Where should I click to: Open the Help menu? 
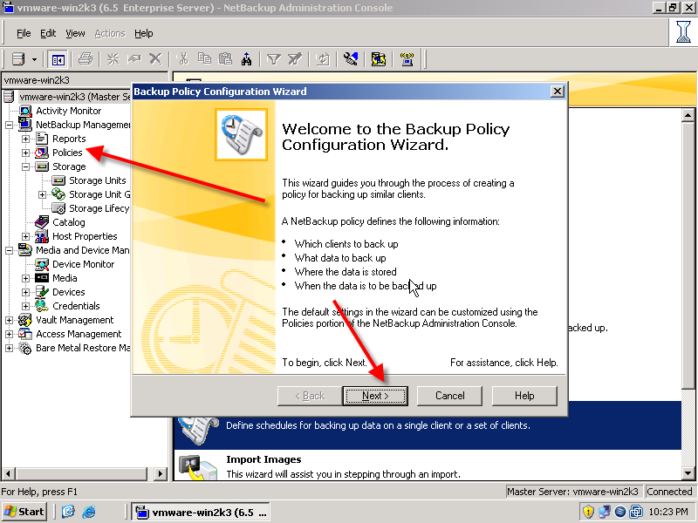[x=144, y=33]
